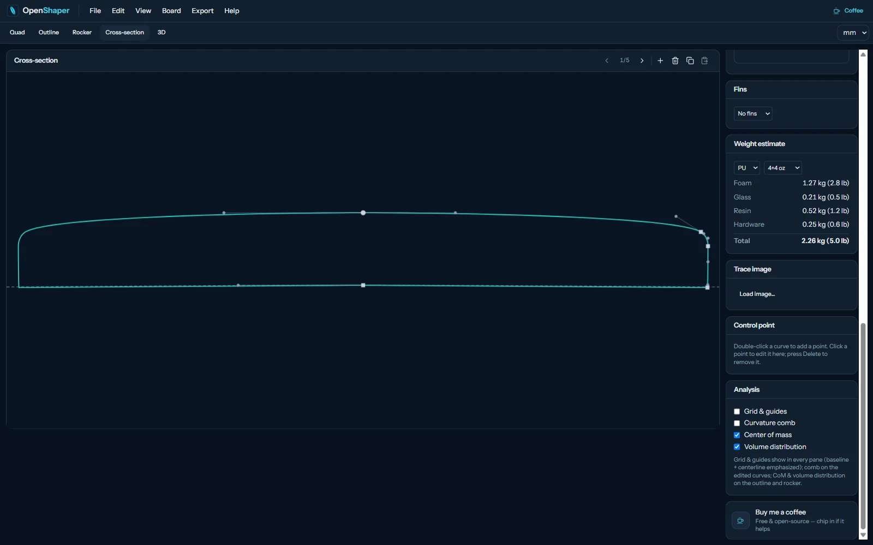Uncheck Center of mass
873x545 pixels.
(737, 435)
